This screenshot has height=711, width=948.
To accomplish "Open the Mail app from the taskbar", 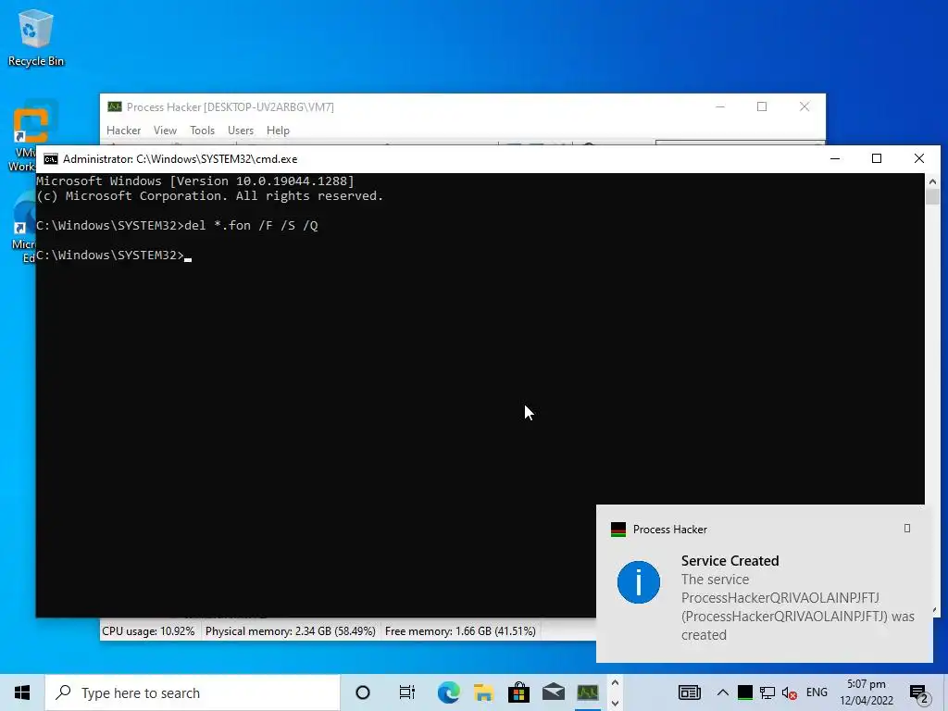I will [x=554, y=692].
